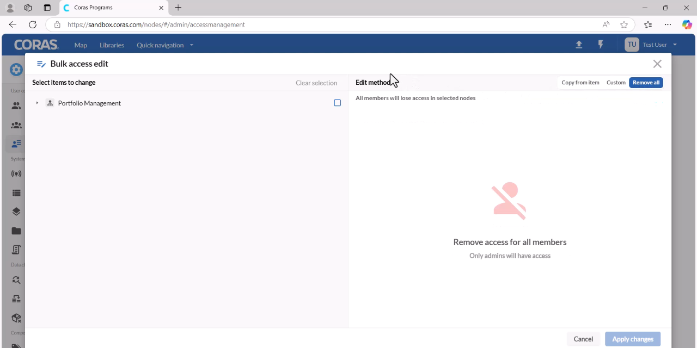Open the read aloud icon in address bar

click(606, 24)
